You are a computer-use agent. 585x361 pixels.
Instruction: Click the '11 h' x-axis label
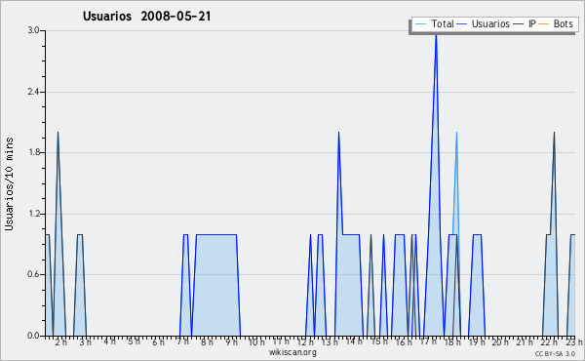tap(281, 341)
